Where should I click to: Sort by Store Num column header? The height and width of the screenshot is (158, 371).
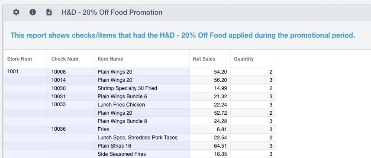point(19,59)
